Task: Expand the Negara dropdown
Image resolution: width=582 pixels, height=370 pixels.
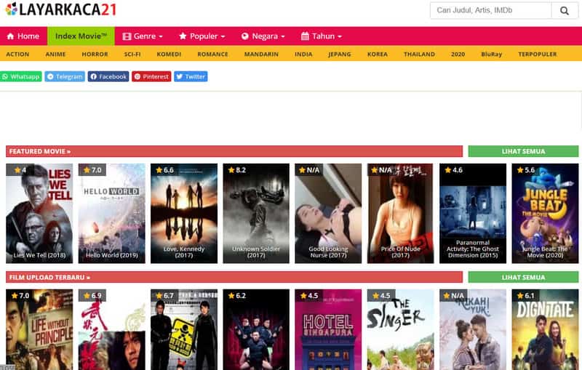Action: click(x=263, y=36)
